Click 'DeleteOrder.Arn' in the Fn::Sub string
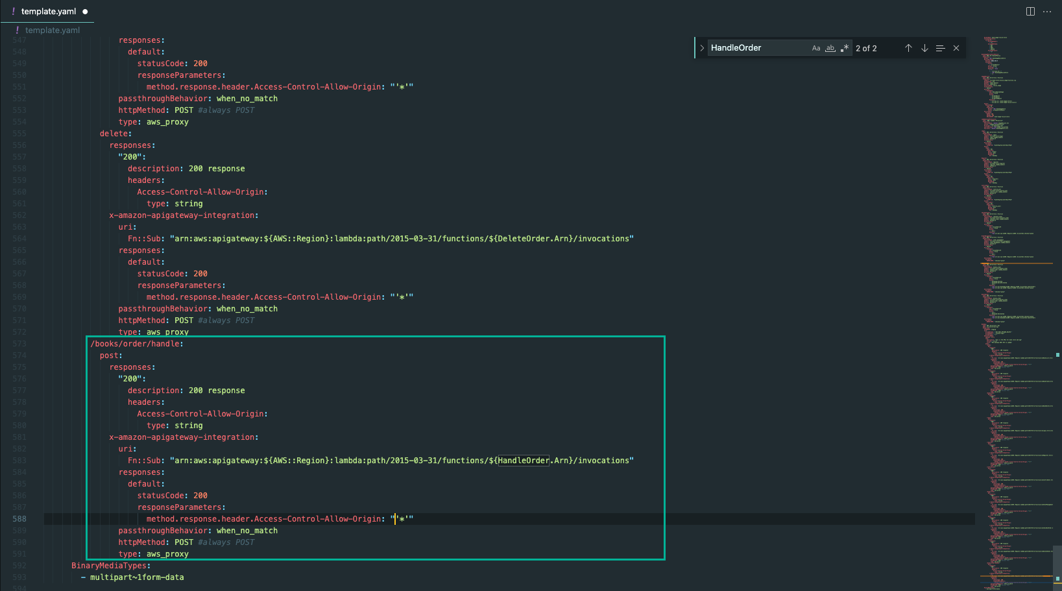The width and height of the screenshot is (1062, 591). (x=533, y=239)
